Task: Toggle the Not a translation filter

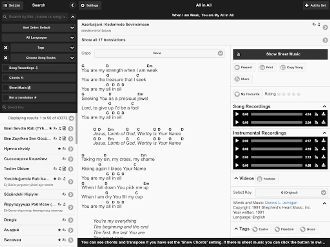Action: 38,98
